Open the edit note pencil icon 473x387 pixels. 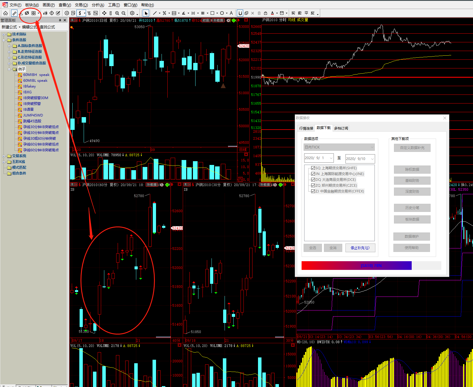(x=58, y=13)
